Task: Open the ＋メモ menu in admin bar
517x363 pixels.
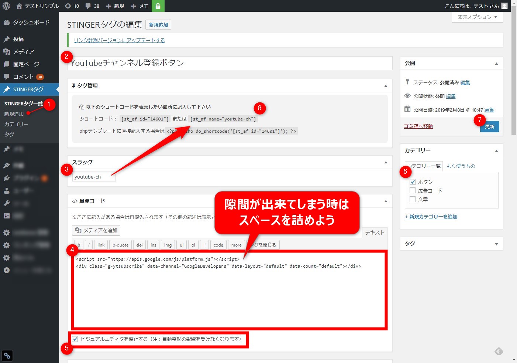Action: point(140,6)
